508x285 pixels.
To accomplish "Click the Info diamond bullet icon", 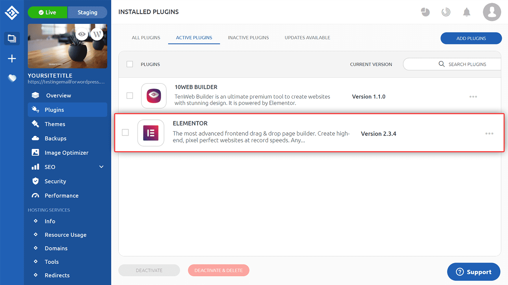I will 36,221.
